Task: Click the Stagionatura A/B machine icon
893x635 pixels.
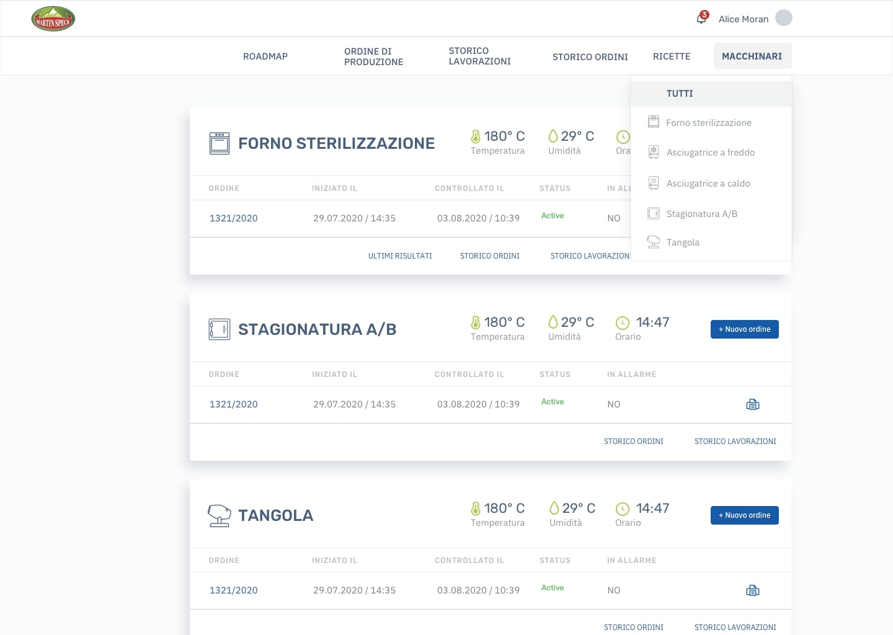Action: point(220,329)
